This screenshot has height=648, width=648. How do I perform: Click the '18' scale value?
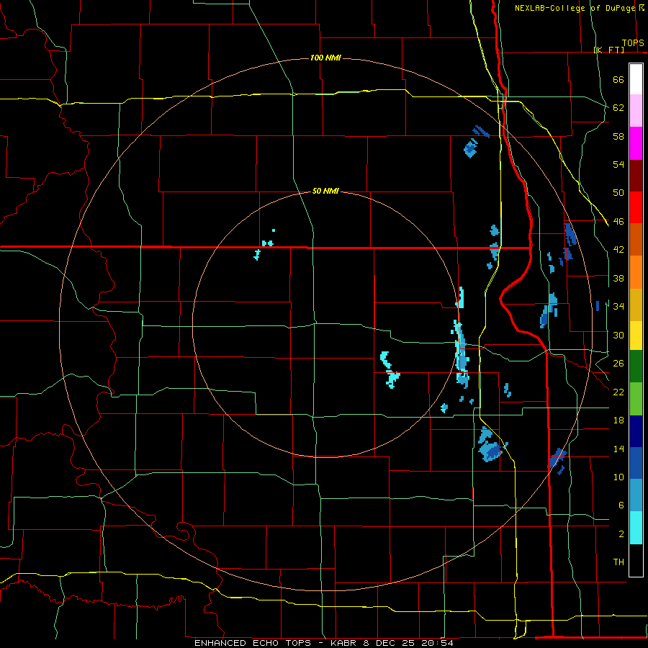(x=618, y=420)
